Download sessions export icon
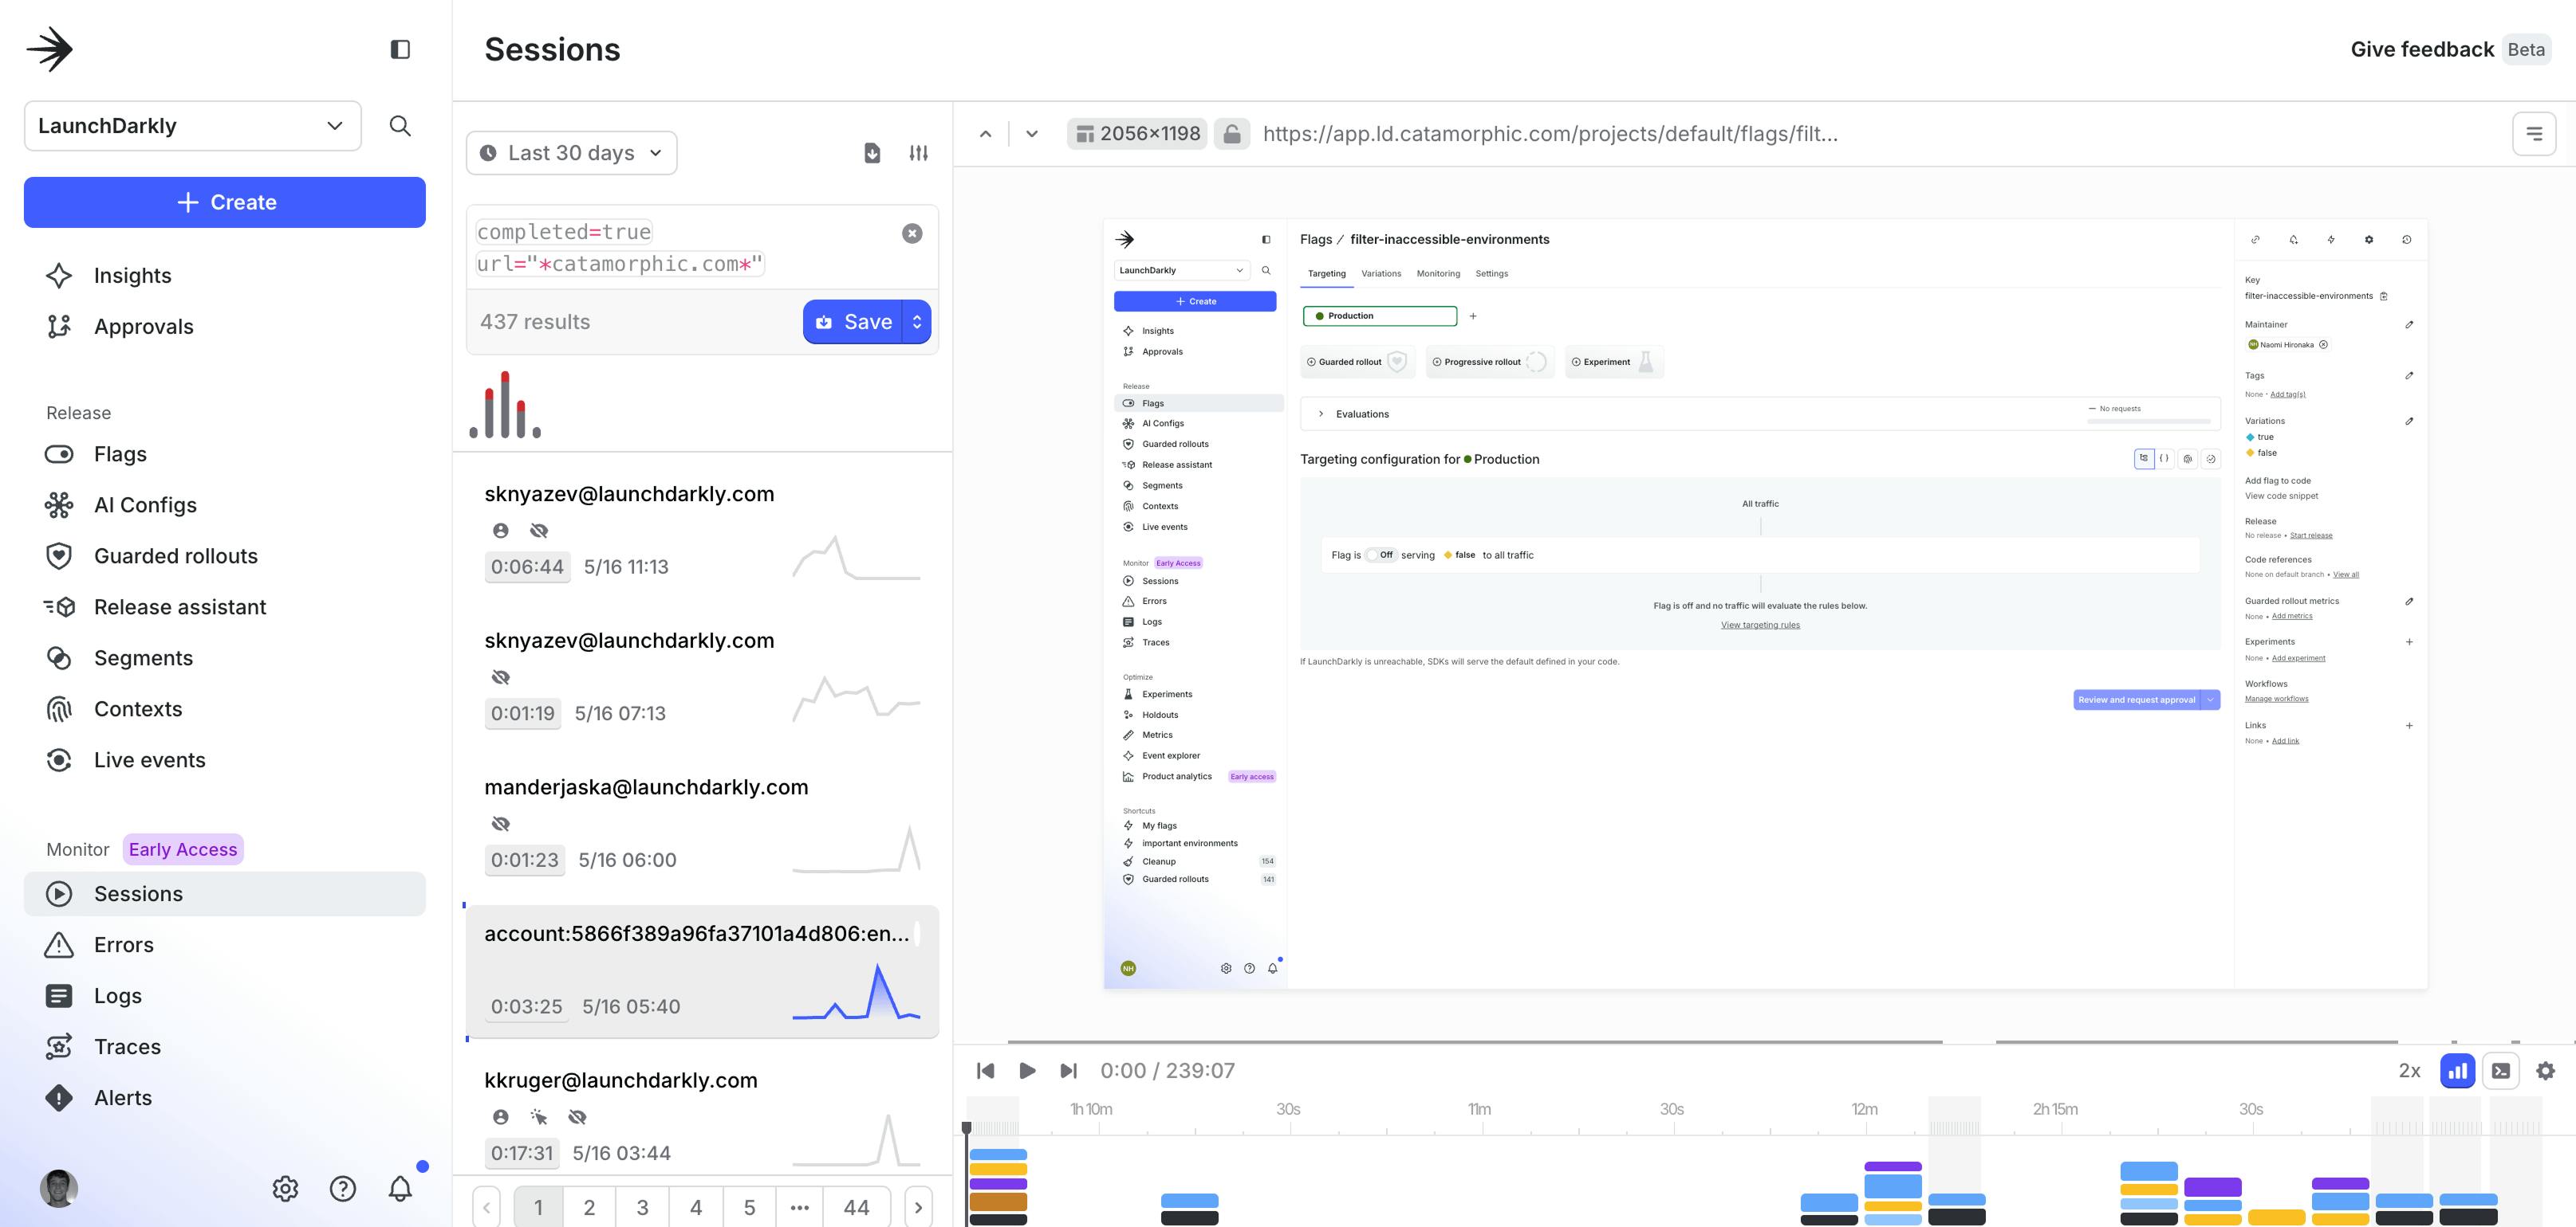 pyautogui.click(x=872, y=153)
